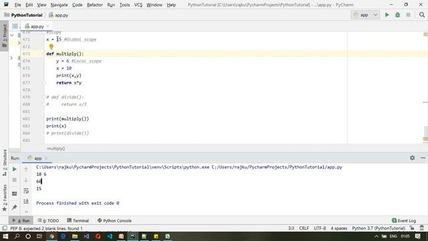The width and height of the screenshot is (428, 241).
Task: Open the Run menu
Action: [111, 5]
